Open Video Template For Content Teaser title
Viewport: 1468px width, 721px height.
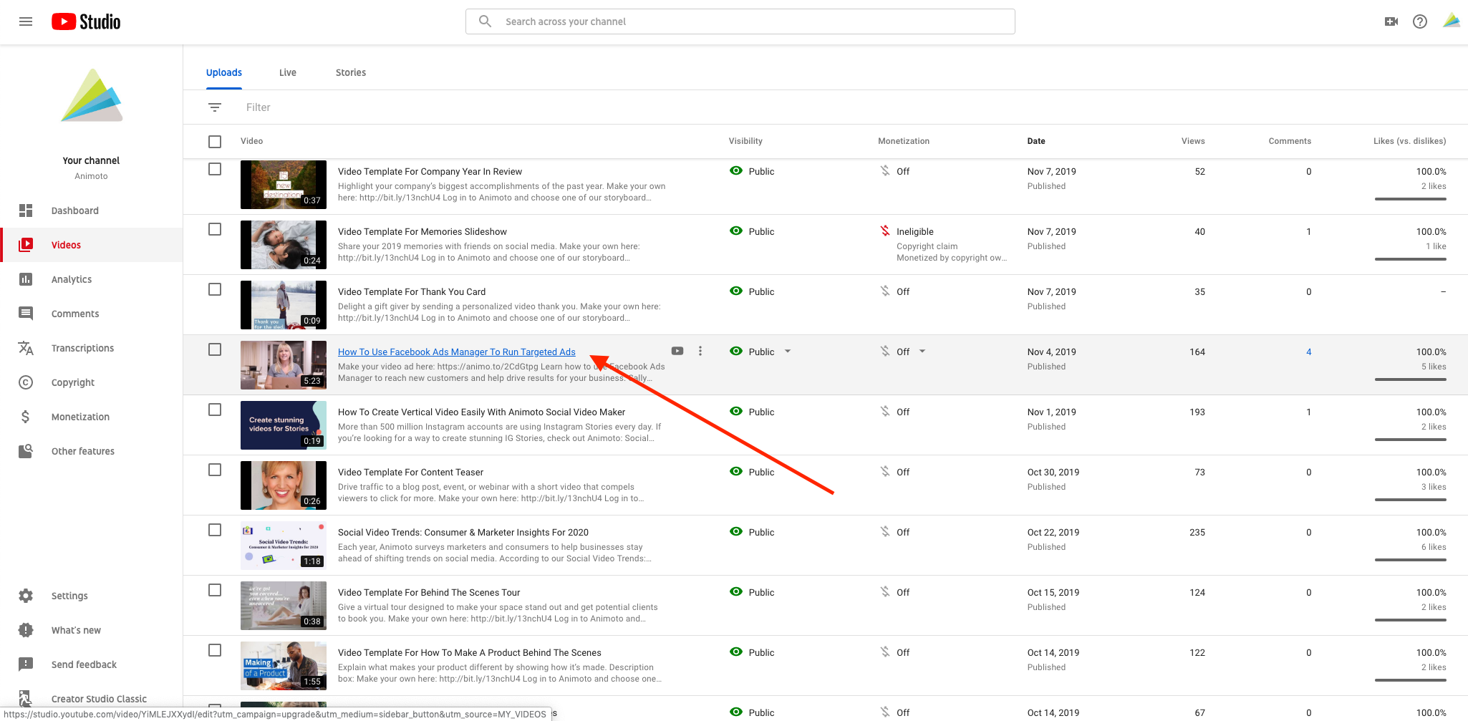pyautogui.click(x=410, y=472)
